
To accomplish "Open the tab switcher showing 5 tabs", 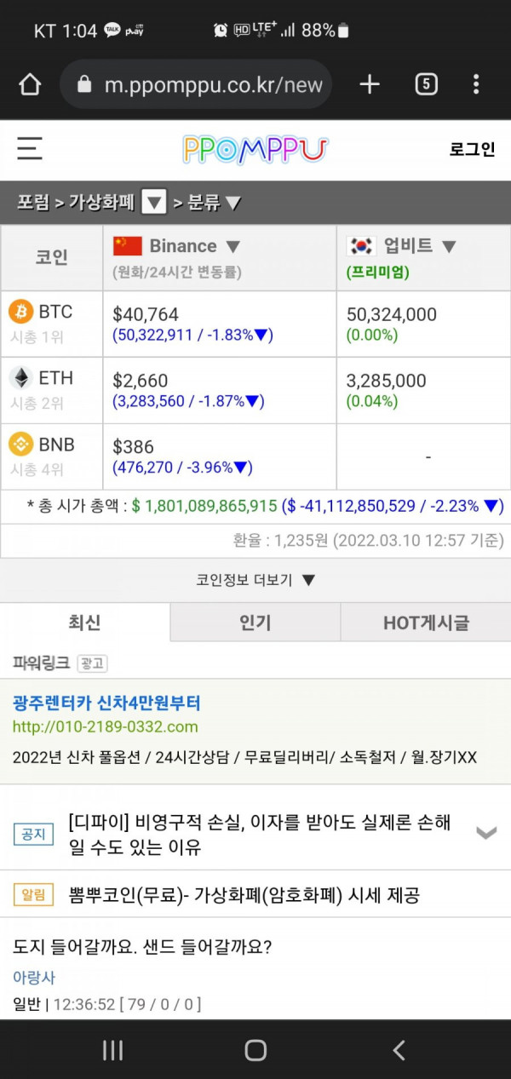I will point(426,84).
